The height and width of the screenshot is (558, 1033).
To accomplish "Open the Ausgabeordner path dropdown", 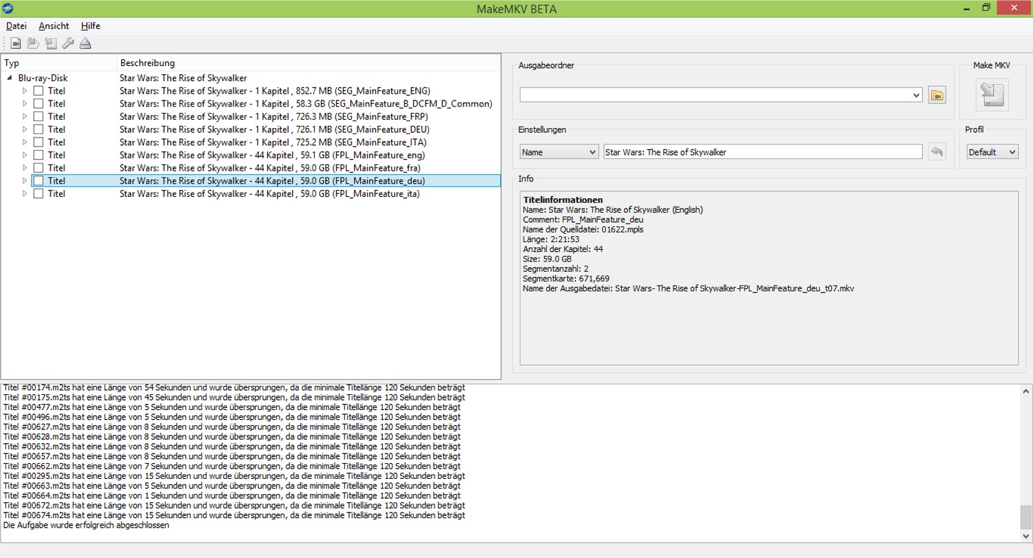I will click(915, 95).
